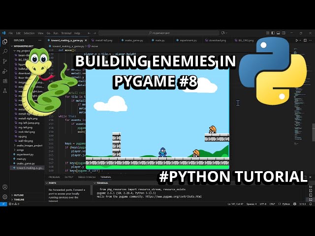Open the Terminal menu
Viewport: 315px width, 236px height.
click(x=66, y=33)
